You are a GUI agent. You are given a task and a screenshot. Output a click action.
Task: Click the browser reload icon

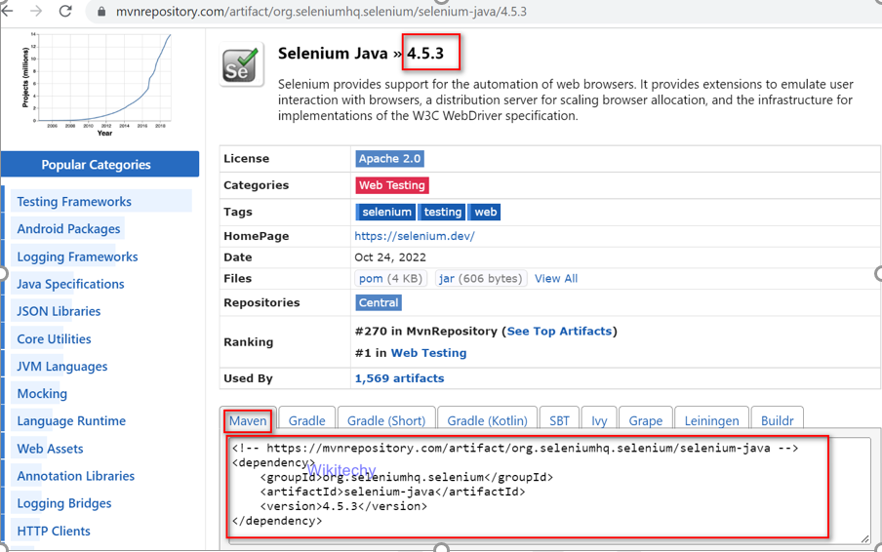pos(65,12)
